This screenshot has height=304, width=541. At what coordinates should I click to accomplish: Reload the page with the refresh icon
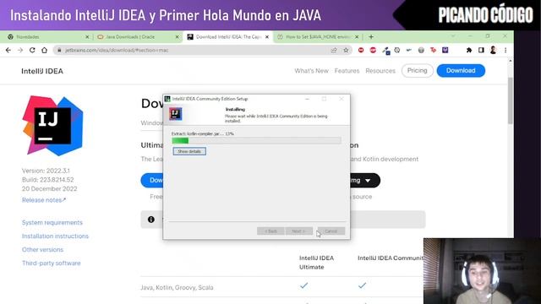[x=32, y=51]
